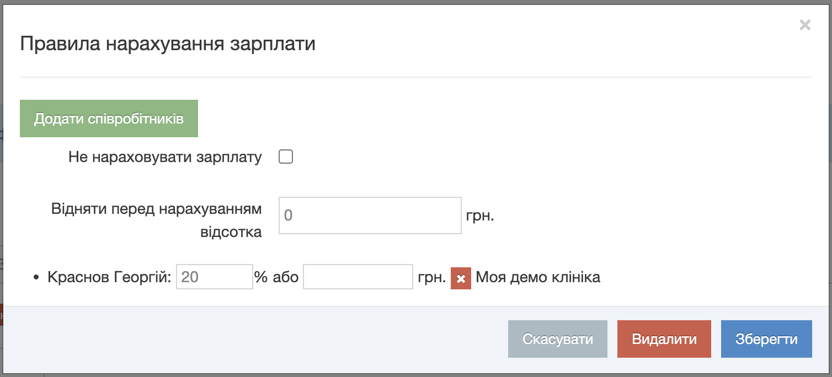Click the Моя демо клініка text
This screenshot has width=832, height=377.
tap(538, 277)
